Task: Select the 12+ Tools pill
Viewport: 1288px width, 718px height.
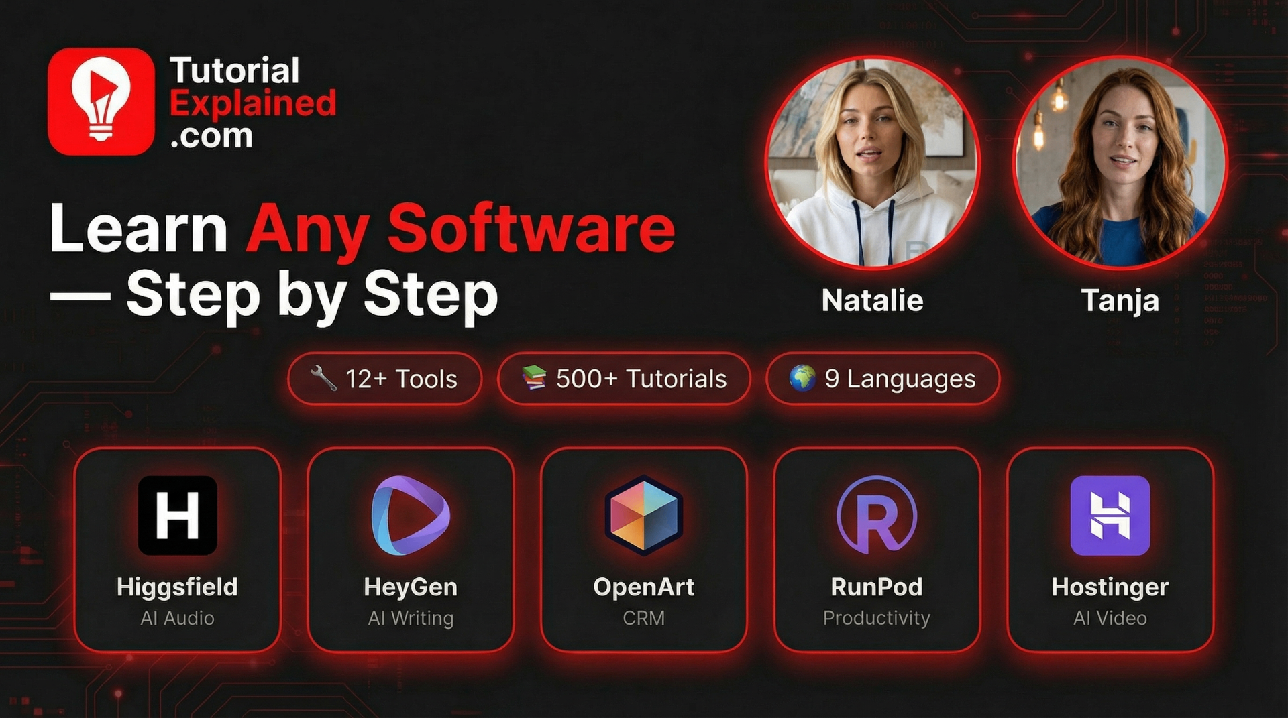Action: (385, 379)
